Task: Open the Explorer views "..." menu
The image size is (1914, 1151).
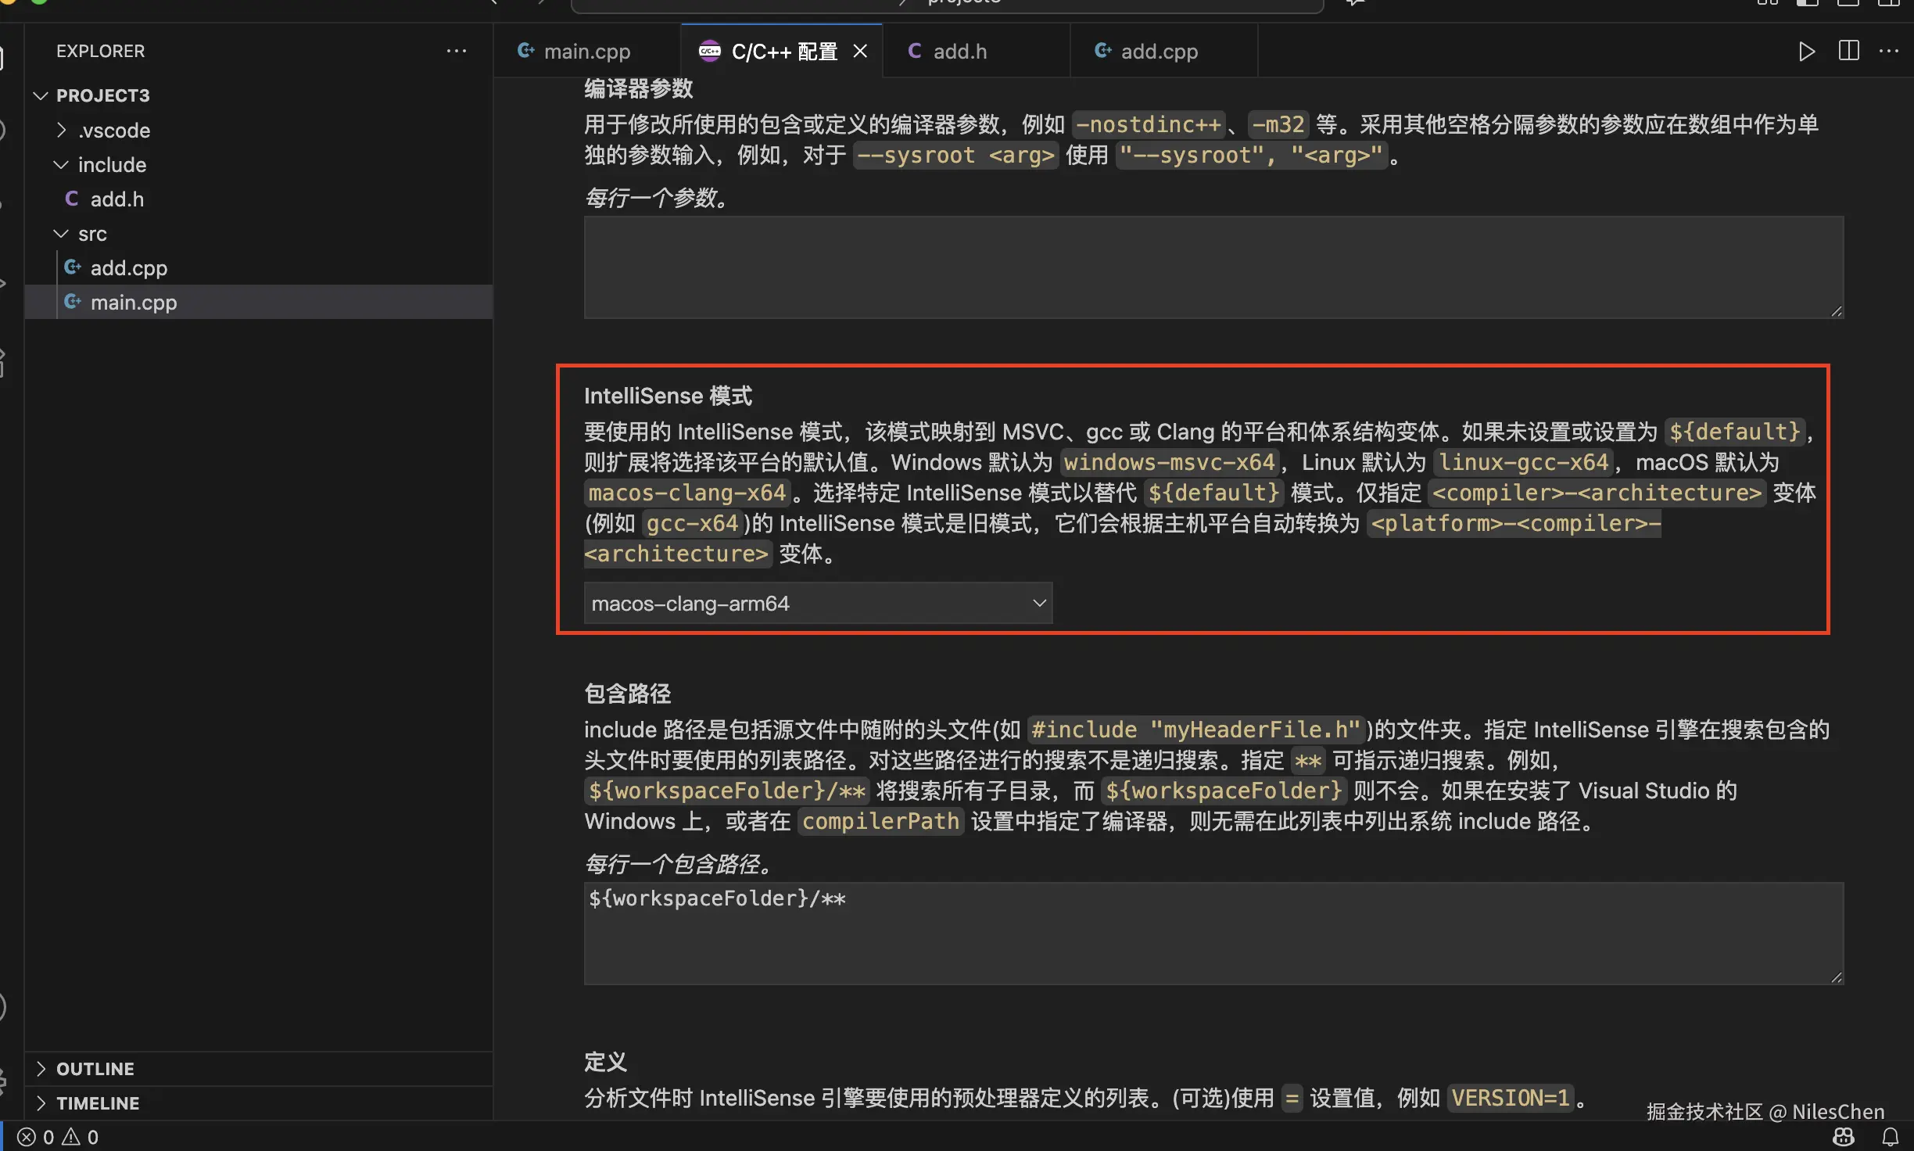Action: pos(457,51)
